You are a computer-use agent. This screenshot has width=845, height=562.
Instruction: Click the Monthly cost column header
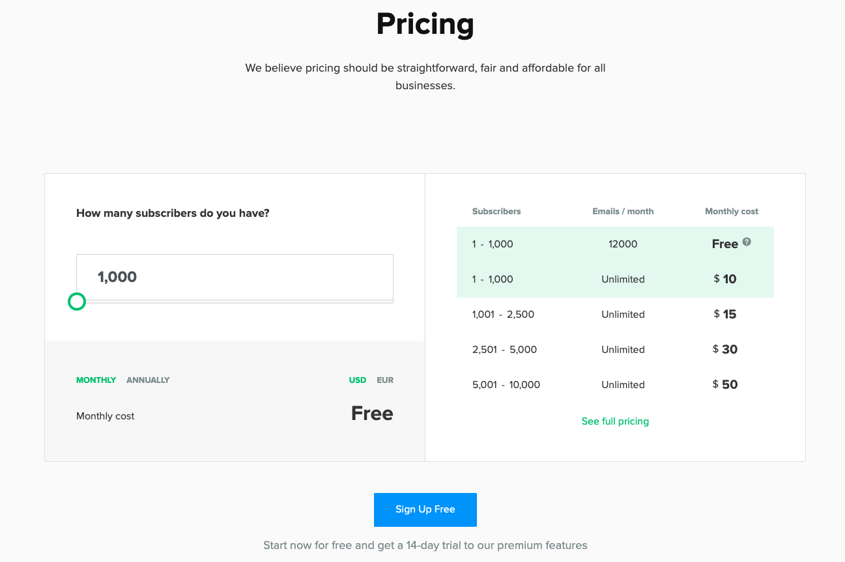pos(732,211)
